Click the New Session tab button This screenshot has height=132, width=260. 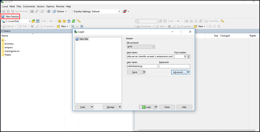pyautogui.click(x=10, y=17)
